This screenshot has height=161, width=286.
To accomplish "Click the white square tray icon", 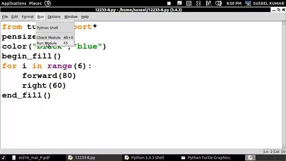I will click(169, 3).
